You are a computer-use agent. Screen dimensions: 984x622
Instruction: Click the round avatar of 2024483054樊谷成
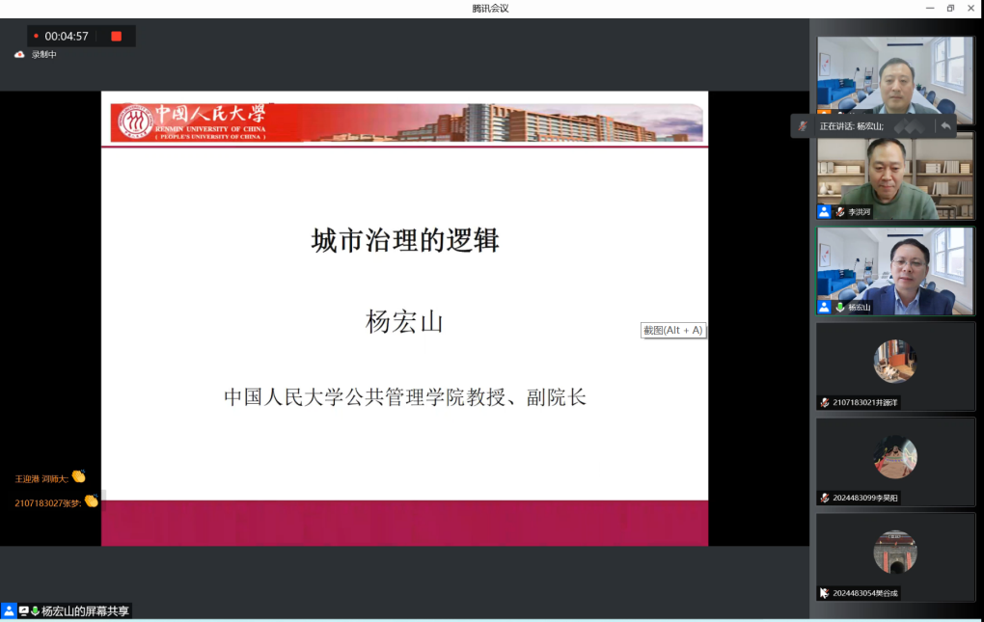pyautogui.click(x=895, y=553)
